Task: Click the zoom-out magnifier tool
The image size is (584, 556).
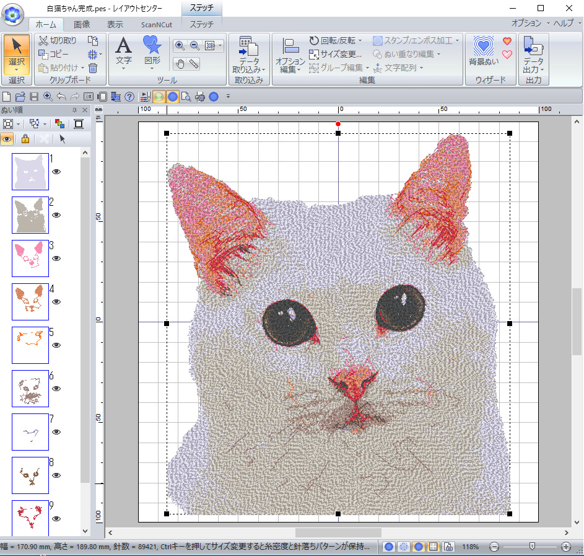Action: click(x=194, y=45)
